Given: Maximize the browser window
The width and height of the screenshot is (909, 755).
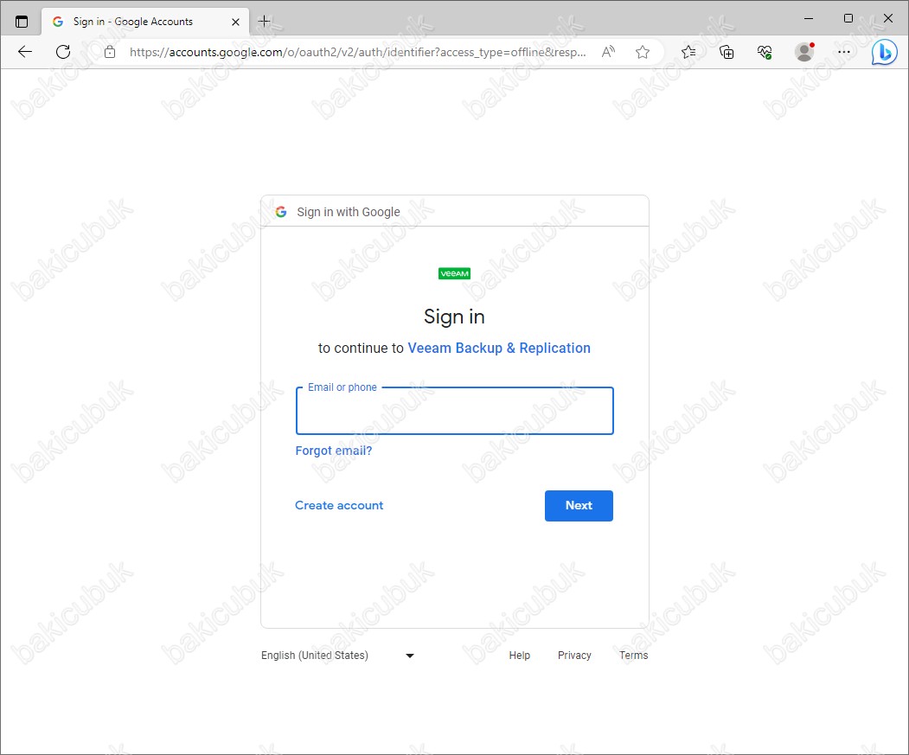Looking at the screenshot, I should pyautogui.click(x=848, y=18).
